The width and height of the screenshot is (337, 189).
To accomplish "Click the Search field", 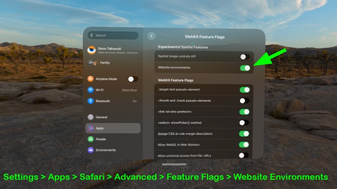I will [113, 35].
